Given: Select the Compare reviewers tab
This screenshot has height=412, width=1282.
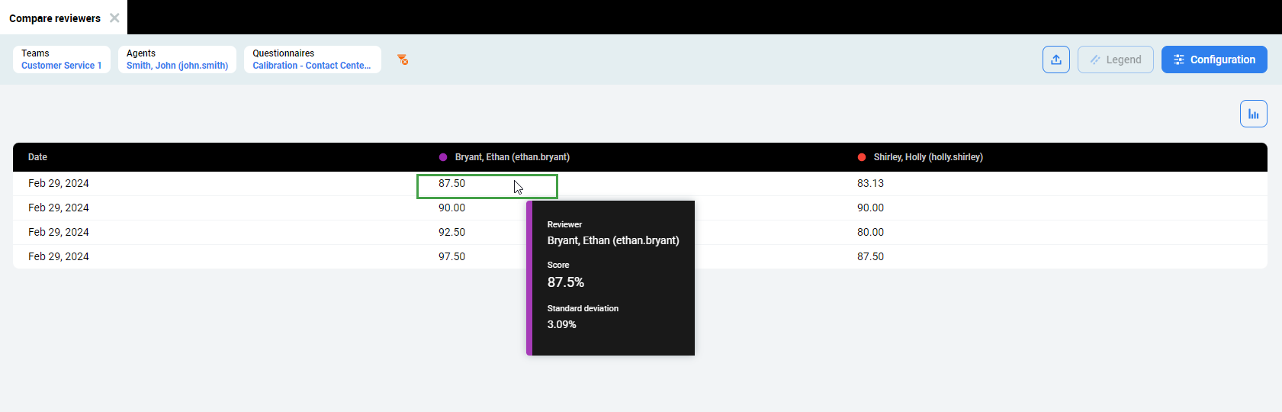Looking at the screenshot, I should tap(54, 18).
